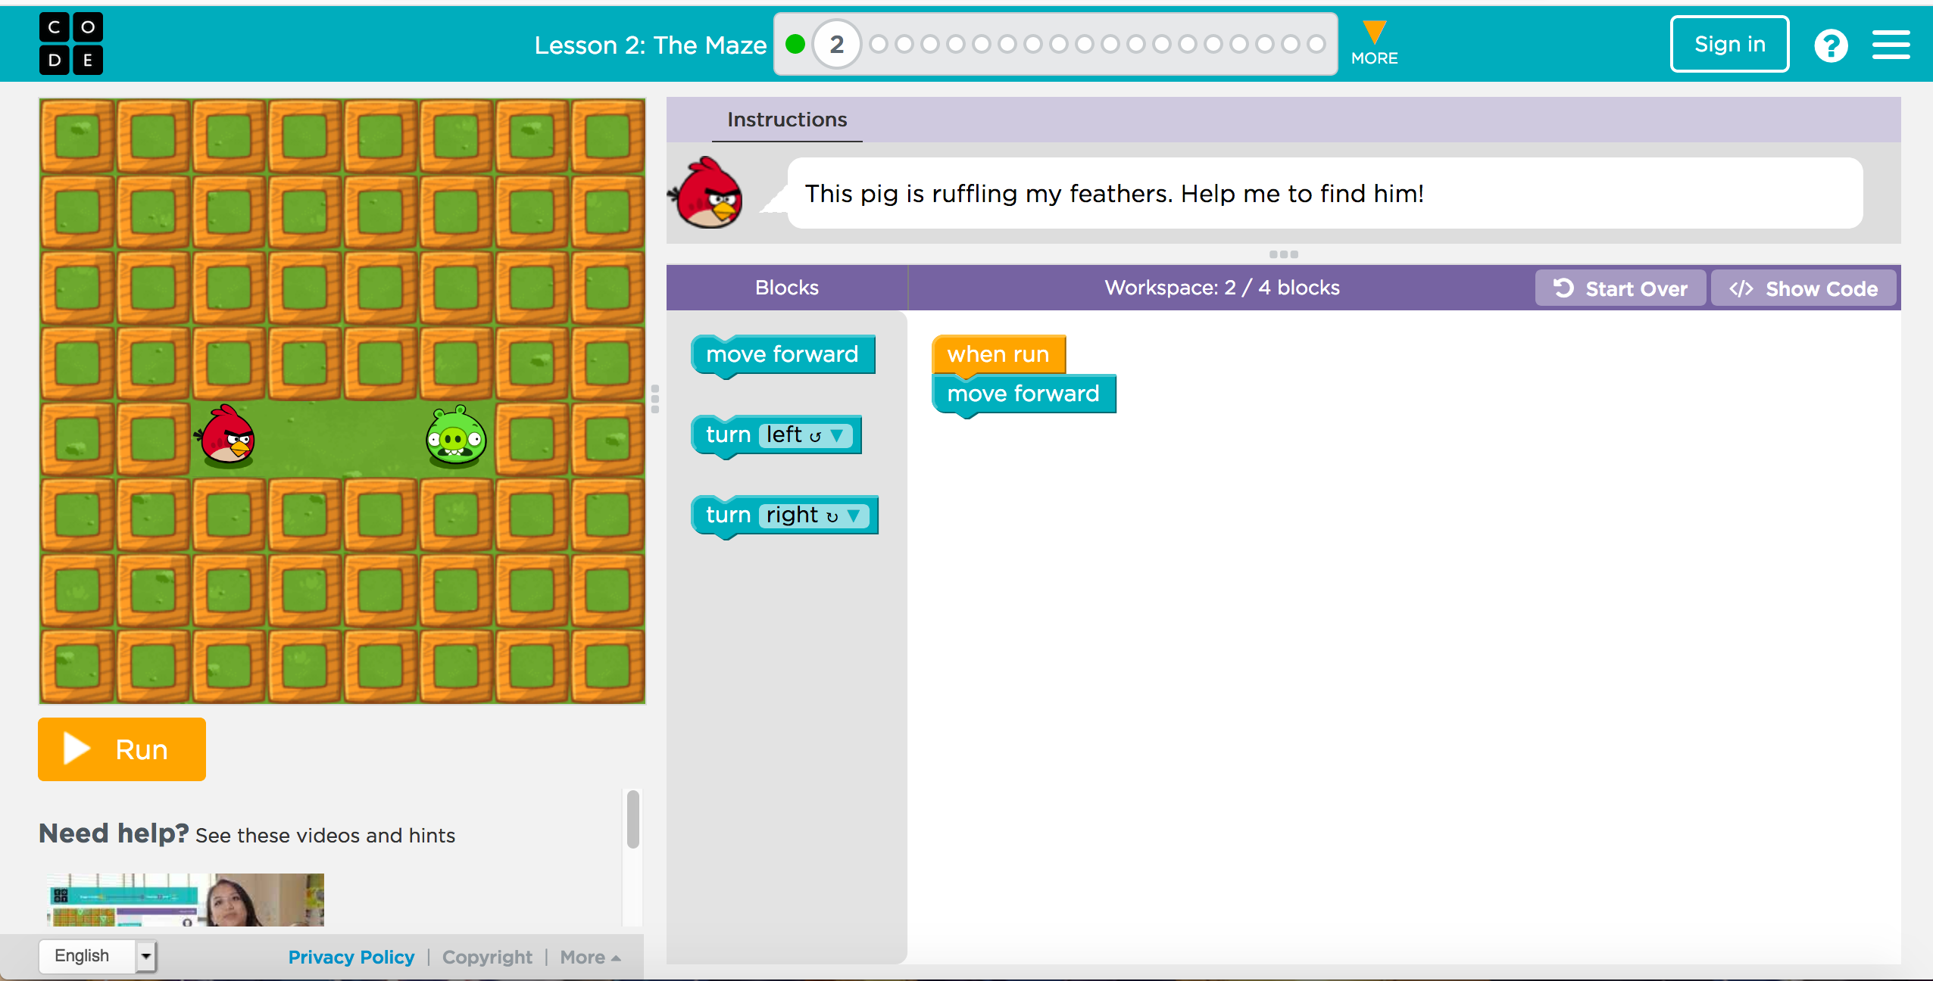Viewport: 1933px width, 981px height.
Task: Expand the orange MORE arrow in header
Action: click(x=1374, y=33)
